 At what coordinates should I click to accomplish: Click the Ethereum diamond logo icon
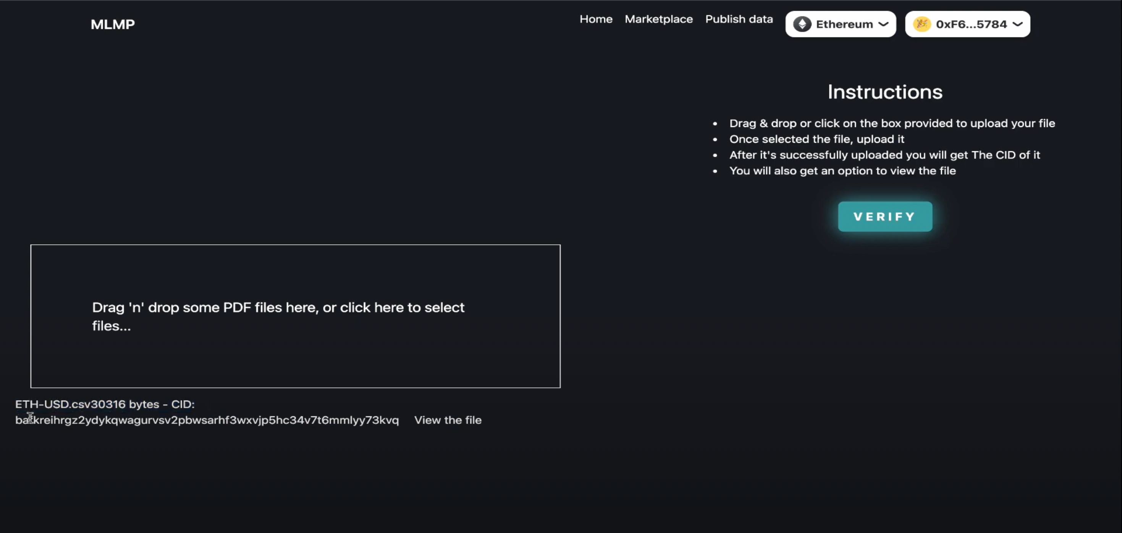pos(802,24)
